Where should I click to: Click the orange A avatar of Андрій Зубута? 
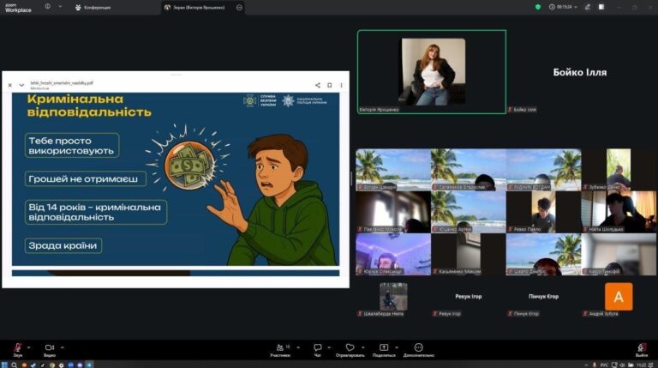(x=619, y=297)
